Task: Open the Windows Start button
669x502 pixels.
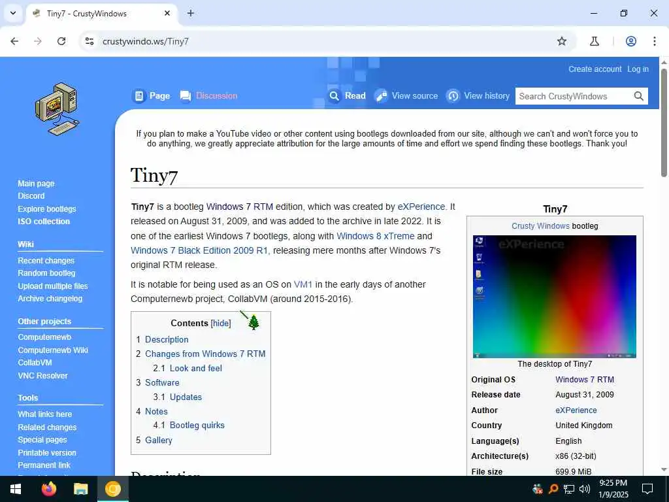Action: [16, 489]
